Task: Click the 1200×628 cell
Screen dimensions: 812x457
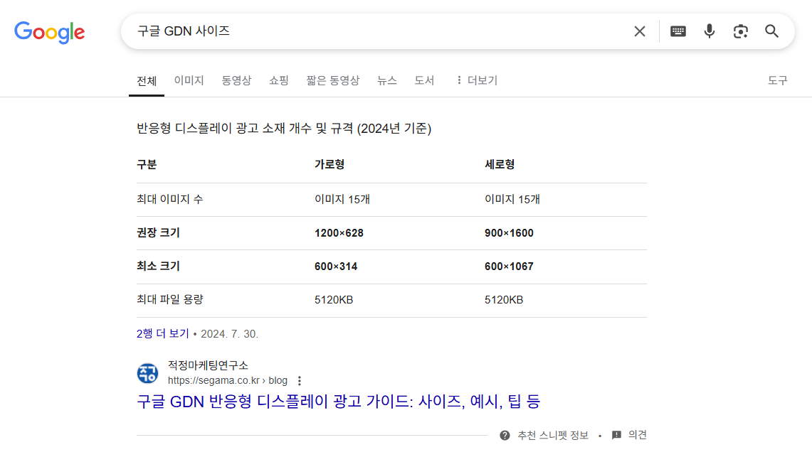Action: 339,233
